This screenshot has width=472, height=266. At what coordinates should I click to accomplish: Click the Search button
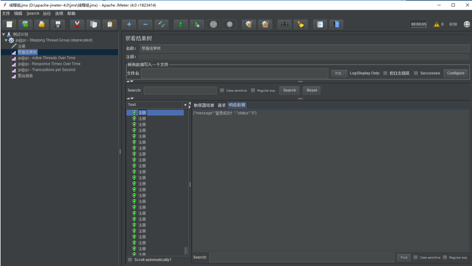tap(289, 90)
